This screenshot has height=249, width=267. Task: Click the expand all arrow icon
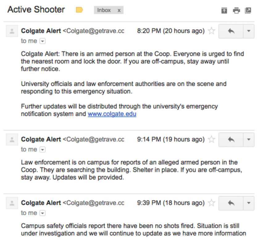pos(224,10)
